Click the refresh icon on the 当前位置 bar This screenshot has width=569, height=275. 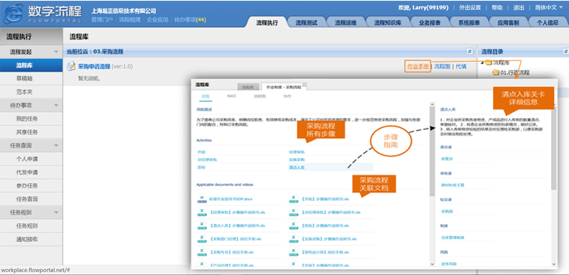(x=470, y=52)
